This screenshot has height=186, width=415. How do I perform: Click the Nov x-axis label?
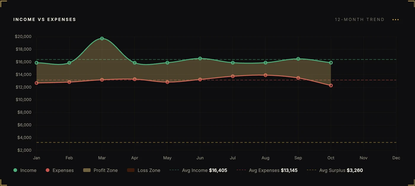tap(363, 158)
